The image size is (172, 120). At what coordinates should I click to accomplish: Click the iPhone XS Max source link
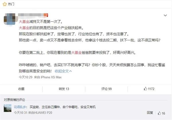coord(51,77)
